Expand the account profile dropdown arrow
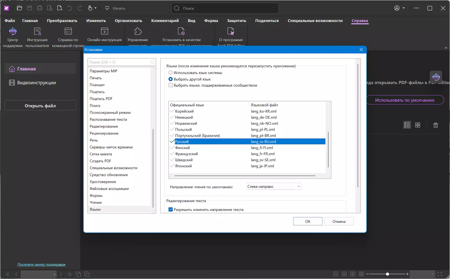The image size is (450, 279). 404,8
